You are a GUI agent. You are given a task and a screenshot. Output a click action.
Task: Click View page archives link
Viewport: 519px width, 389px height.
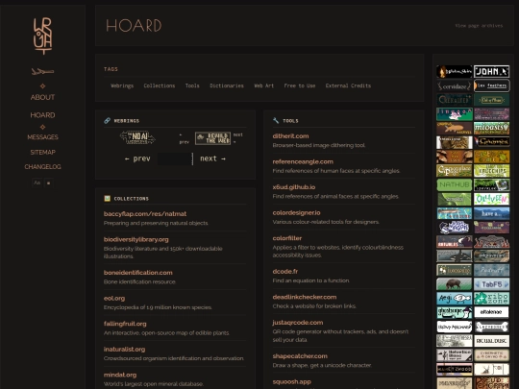(x=479, y=26)
